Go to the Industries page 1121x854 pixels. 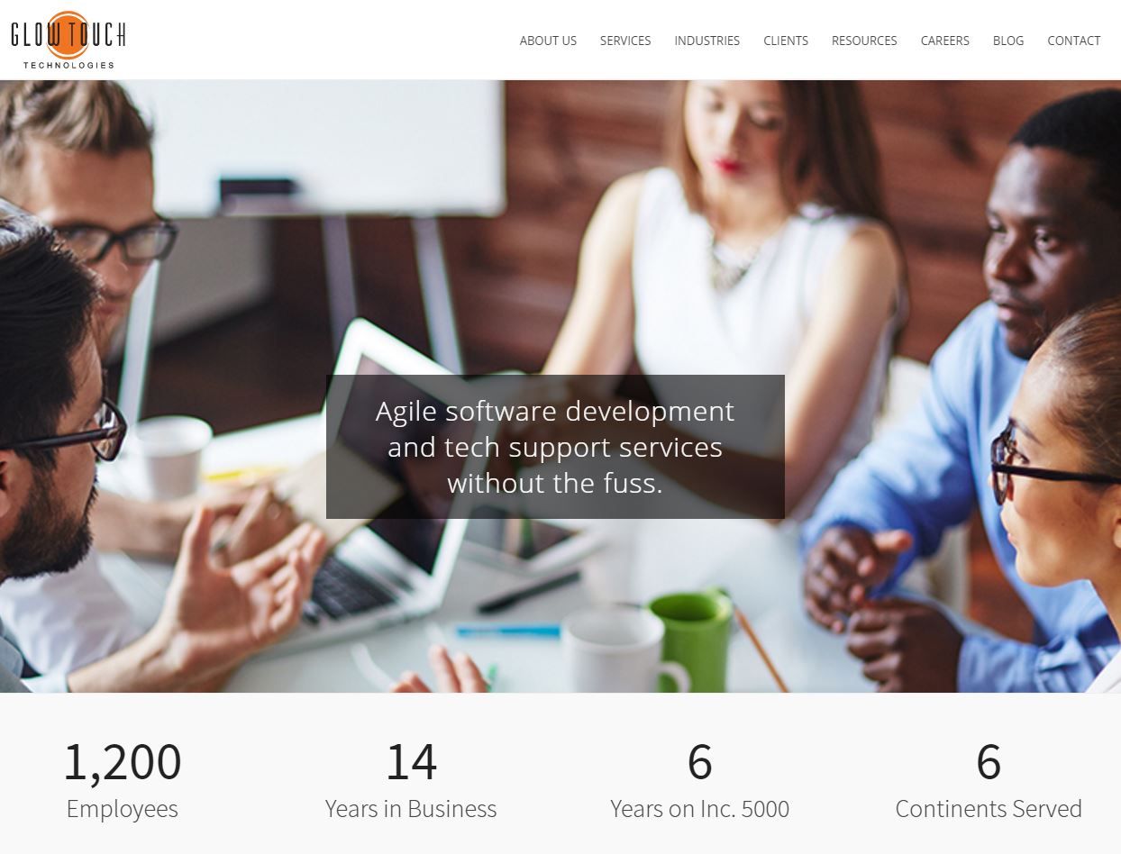pos(707,41)
